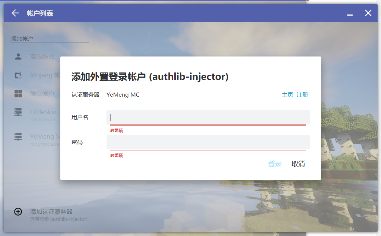The height and width of the screenshot is (236, 381).
Task: Open 添加认证服务器 option label
Action: coord(51,211)
